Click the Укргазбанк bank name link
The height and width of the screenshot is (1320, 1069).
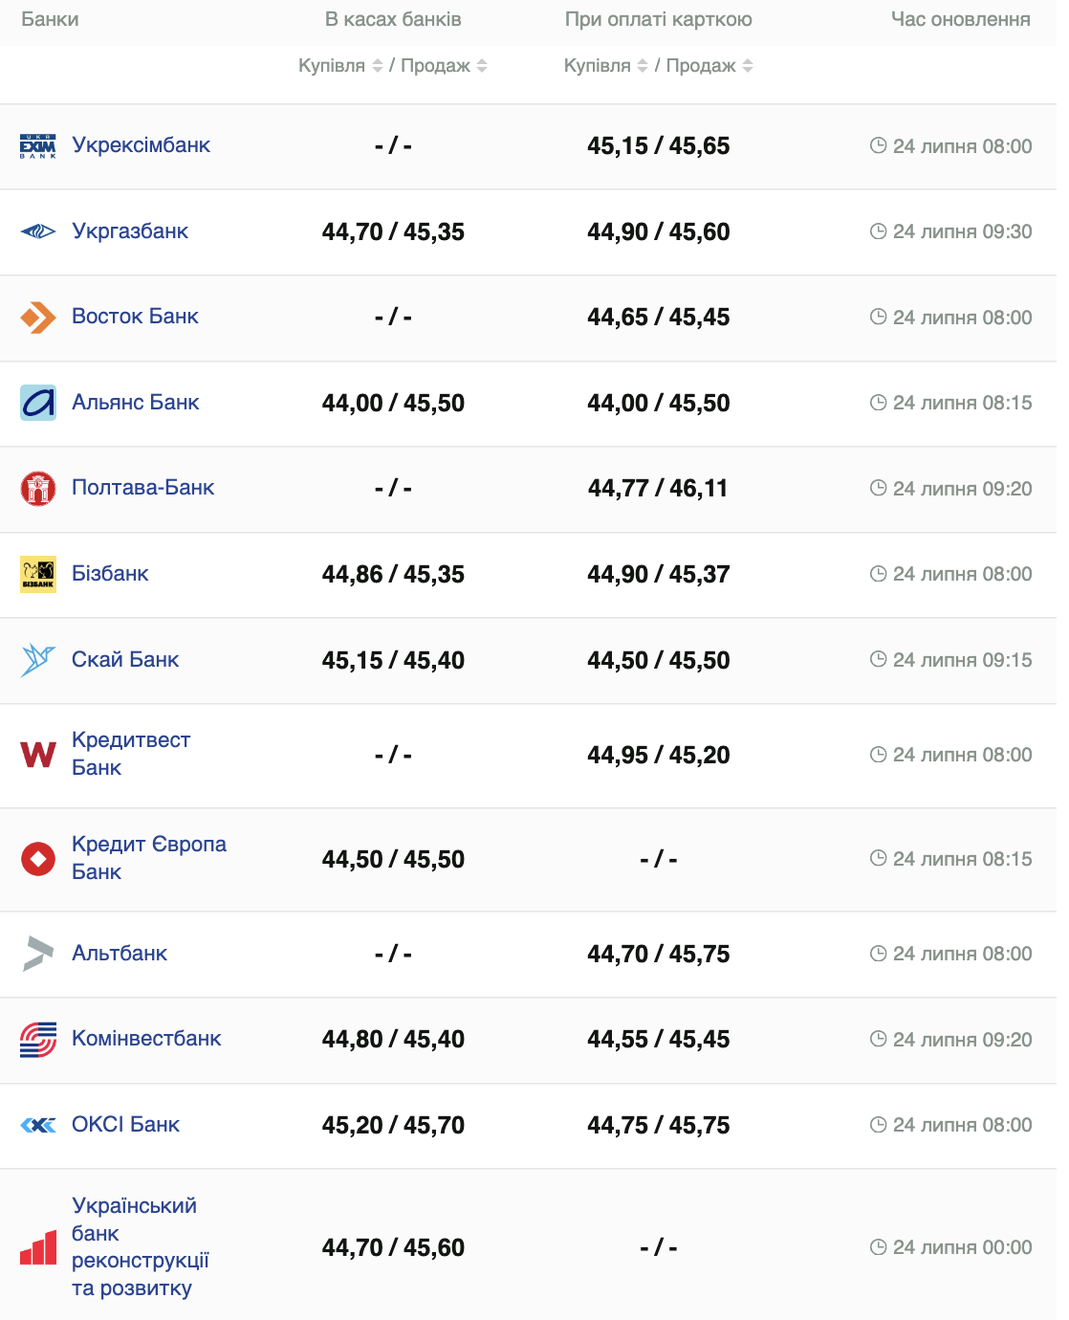[x=130, y=231]
